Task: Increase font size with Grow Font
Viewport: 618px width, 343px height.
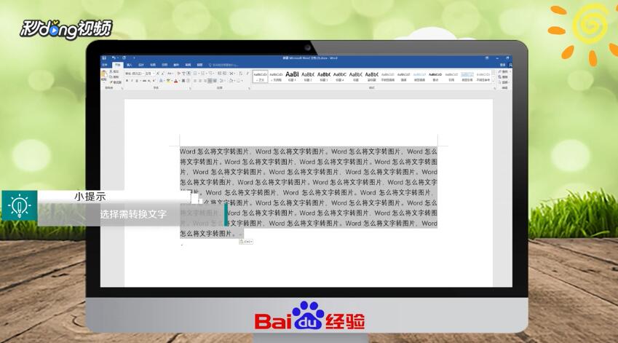Action: [158, 74]
